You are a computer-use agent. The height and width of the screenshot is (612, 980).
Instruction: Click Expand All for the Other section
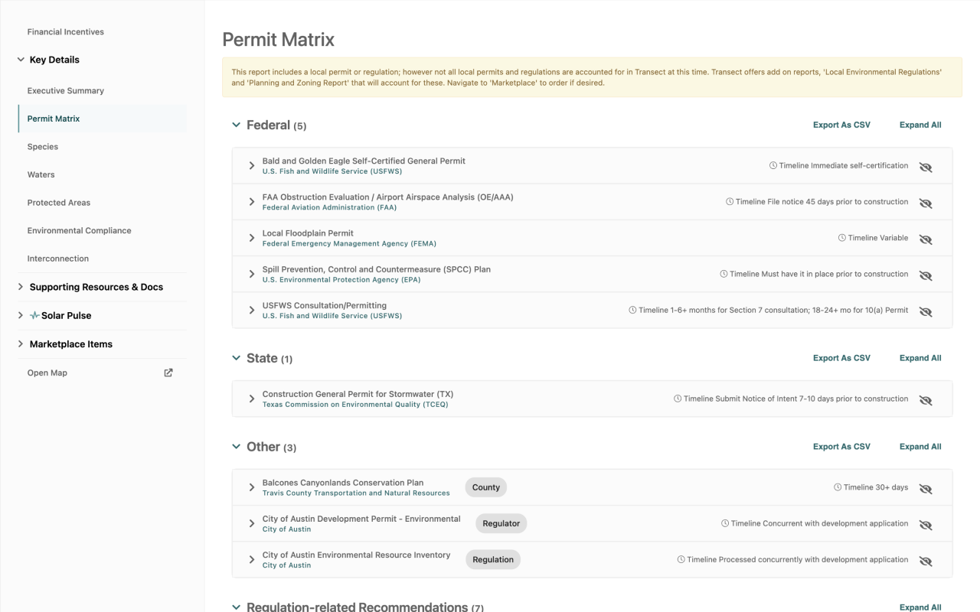[920, 447]
